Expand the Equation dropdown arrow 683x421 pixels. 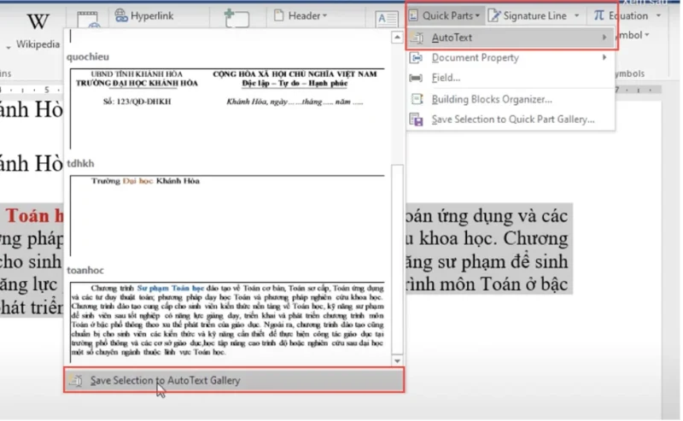658,15
